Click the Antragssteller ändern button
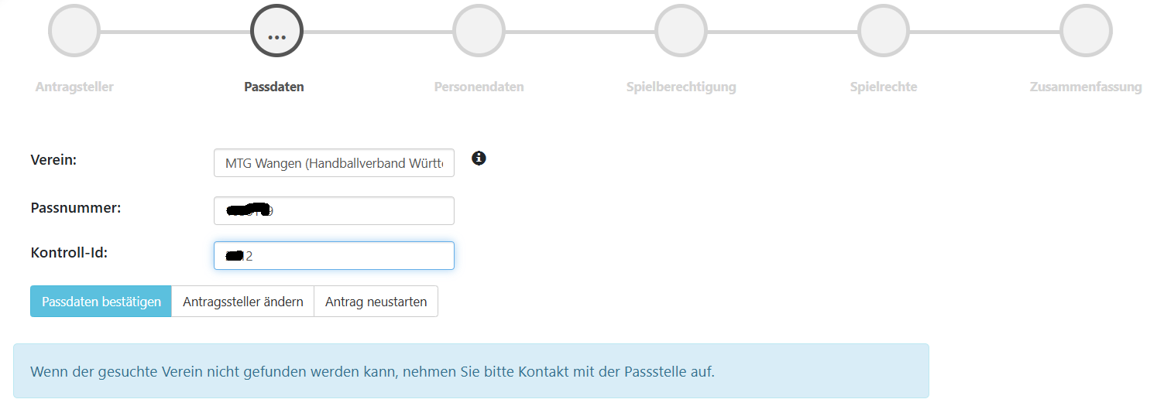 coord(242,302)
